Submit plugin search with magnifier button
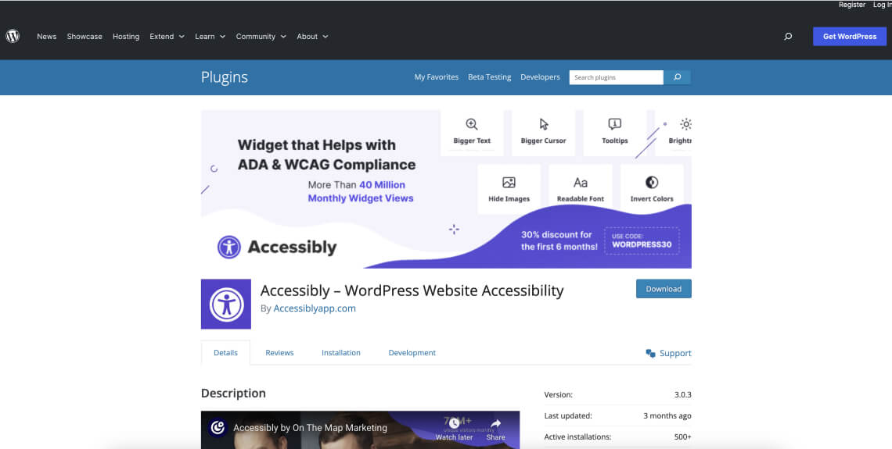The image size is (892, 449). pos(677,77)
